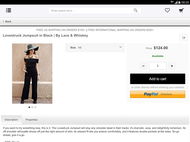190x142 pixels.
Task: Show the third product image dot
Action: tap(35, 107)
